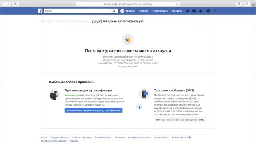The width and height of the screenshot is (256, 144).
Task: Click the authentication app QR icon
Action: (55, 94)
